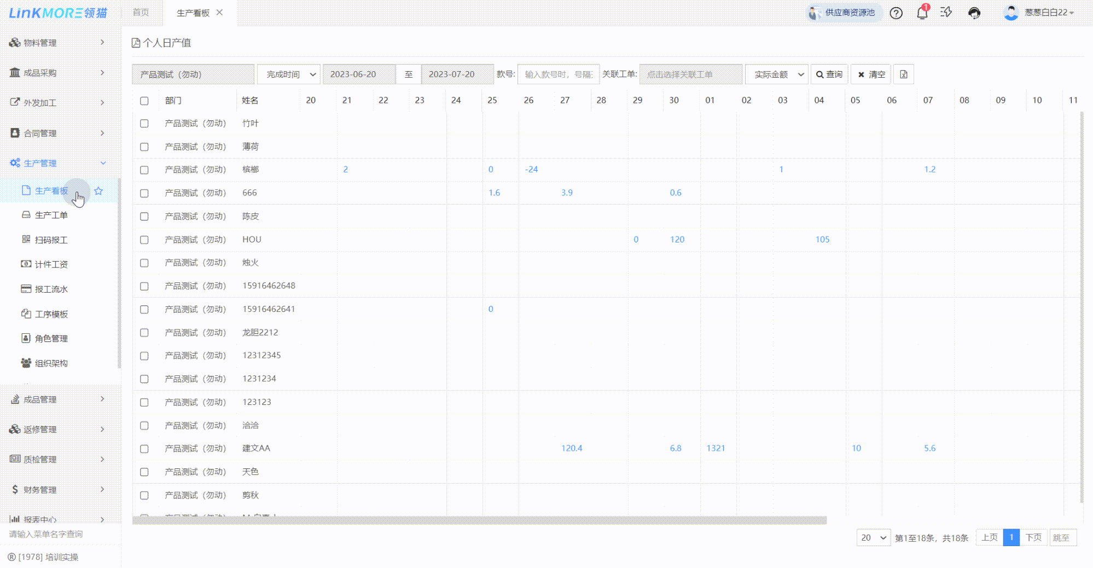
Task: Open the 完成时间 dropdown
Action: point(288,74)
